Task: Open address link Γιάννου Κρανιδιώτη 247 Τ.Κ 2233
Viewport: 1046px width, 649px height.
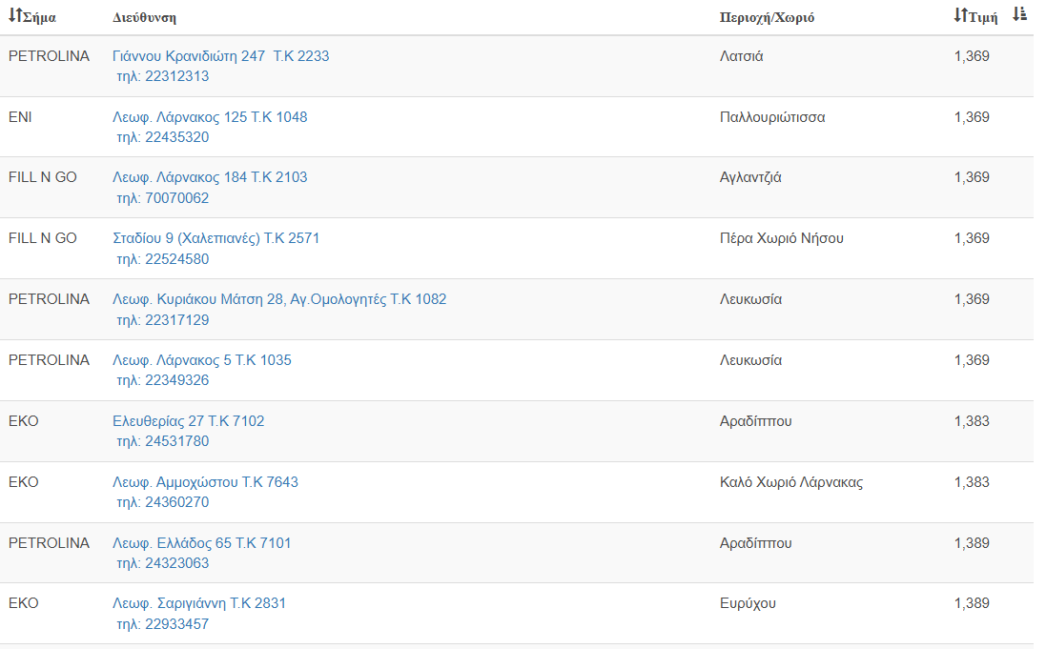Action: click(221, 56)
